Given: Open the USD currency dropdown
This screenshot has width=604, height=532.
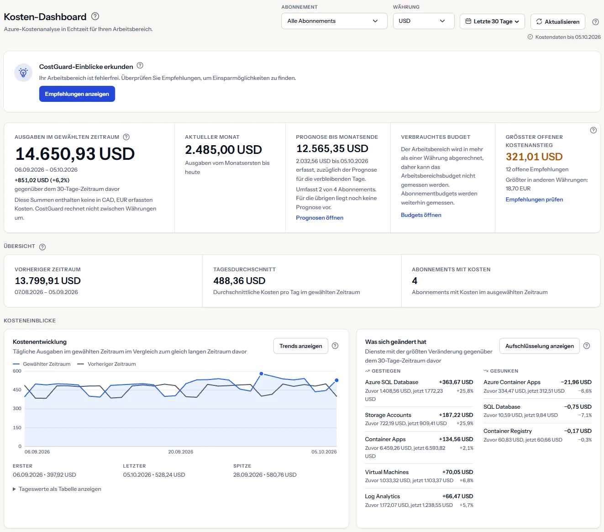Looking at the screenshot, I should pyautogui.click(x=424, y=21).
